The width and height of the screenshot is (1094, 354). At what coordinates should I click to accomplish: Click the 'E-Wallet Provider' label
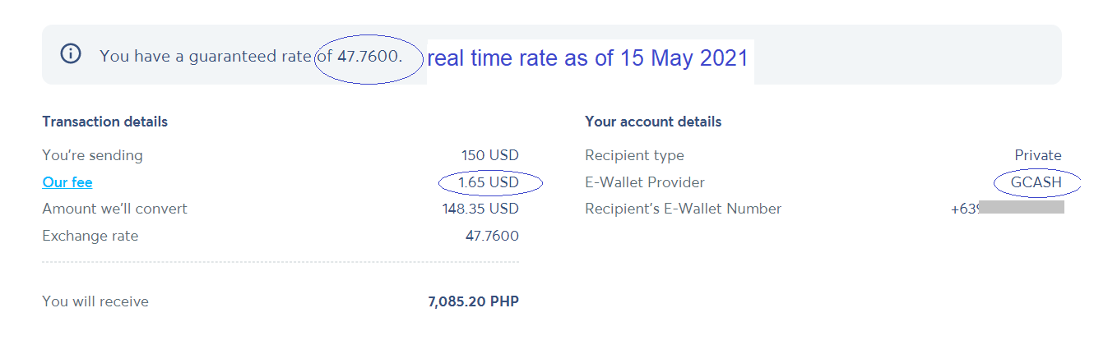point(645,182)
